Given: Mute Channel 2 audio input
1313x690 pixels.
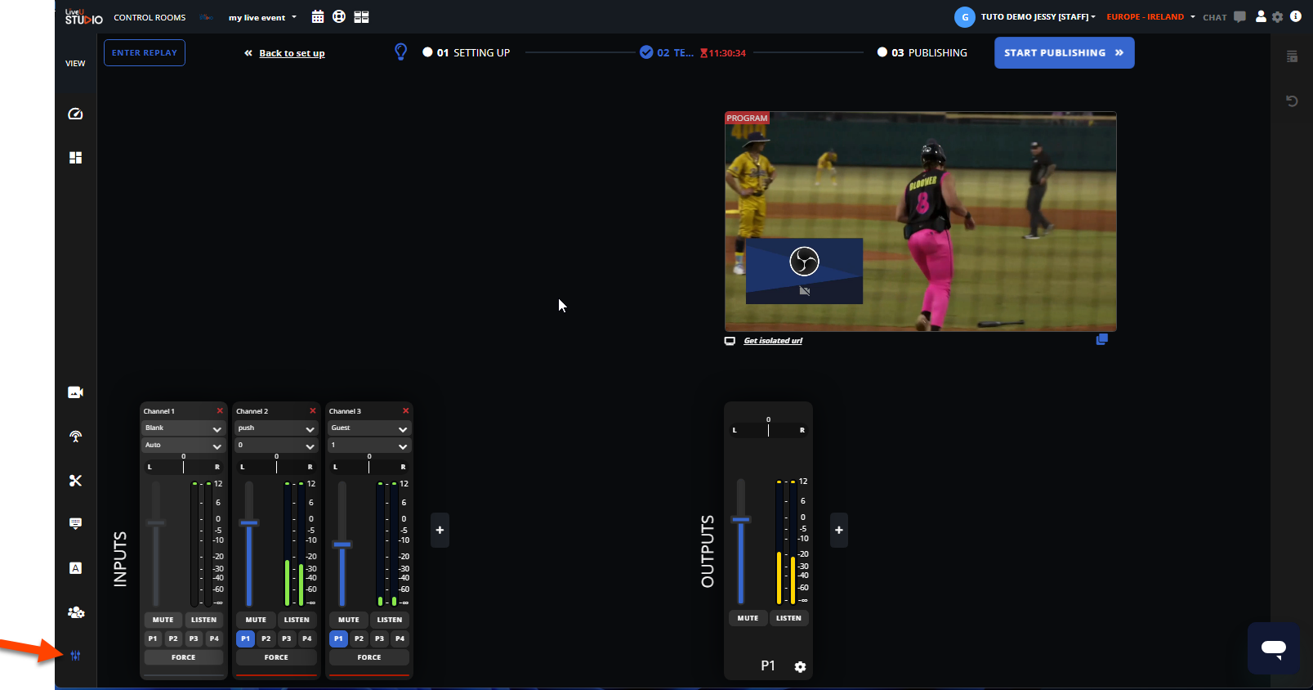Looking at the screenshot, I should coord(256,620).
